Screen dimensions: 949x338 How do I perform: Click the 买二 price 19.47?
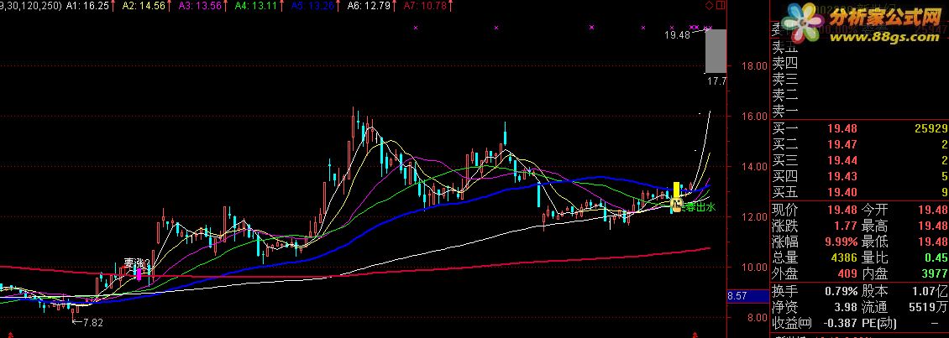point(842,144)
